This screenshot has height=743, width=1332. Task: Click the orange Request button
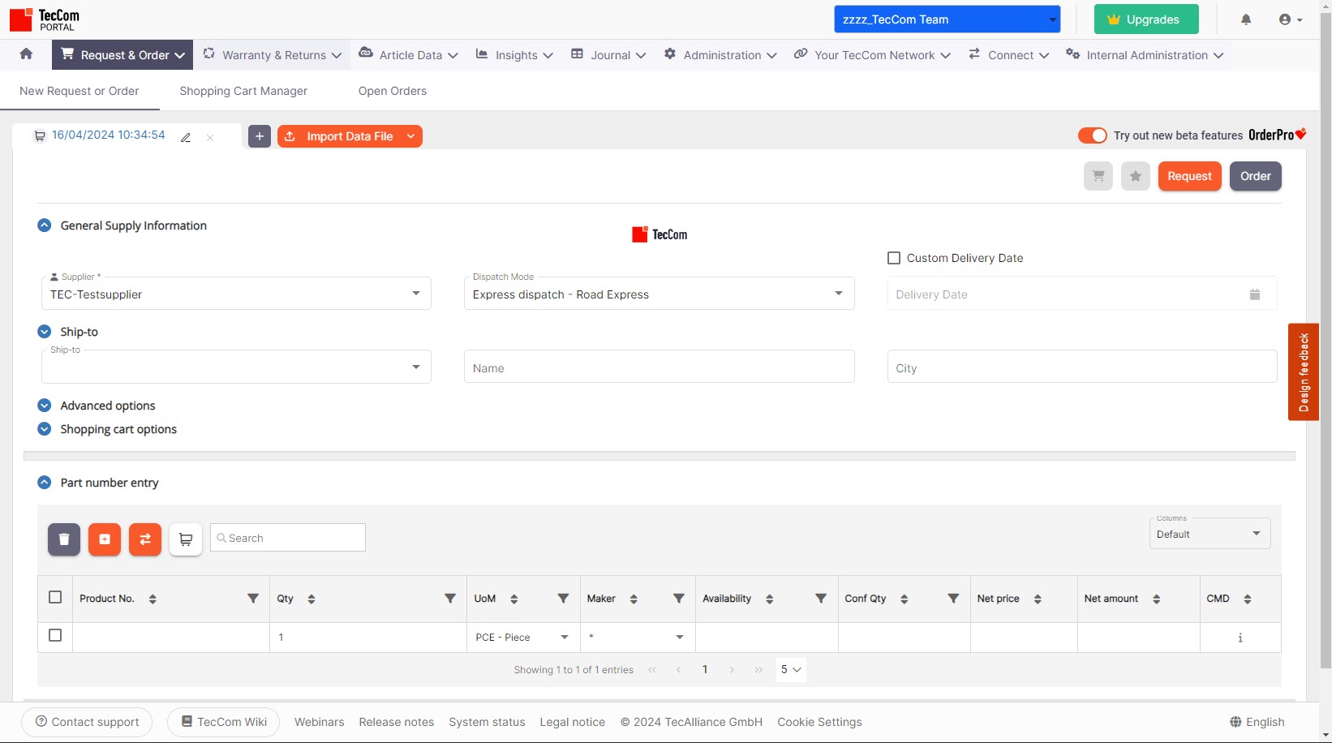pos(1188,176)
